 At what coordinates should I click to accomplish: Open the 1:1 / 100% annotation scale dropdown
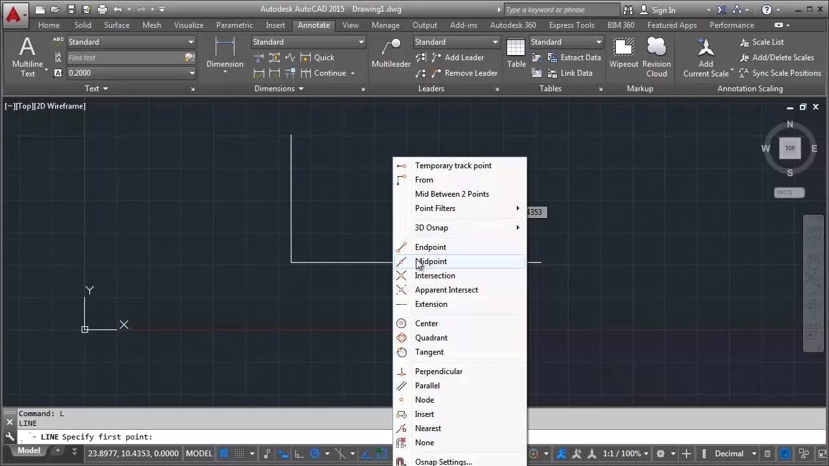[x=627, y=454]
